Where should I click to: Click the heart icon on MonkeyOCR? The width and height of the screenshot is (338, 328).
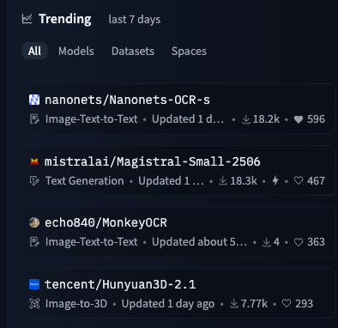(299, 242)
